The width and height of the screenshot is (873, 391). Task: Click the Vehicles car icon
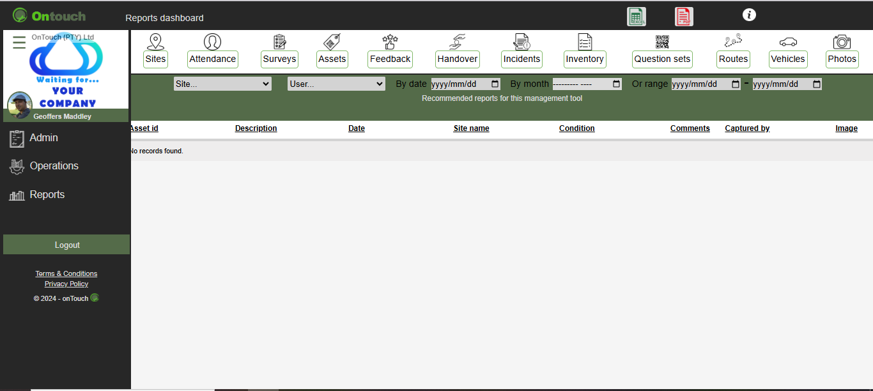click(787, 42)
